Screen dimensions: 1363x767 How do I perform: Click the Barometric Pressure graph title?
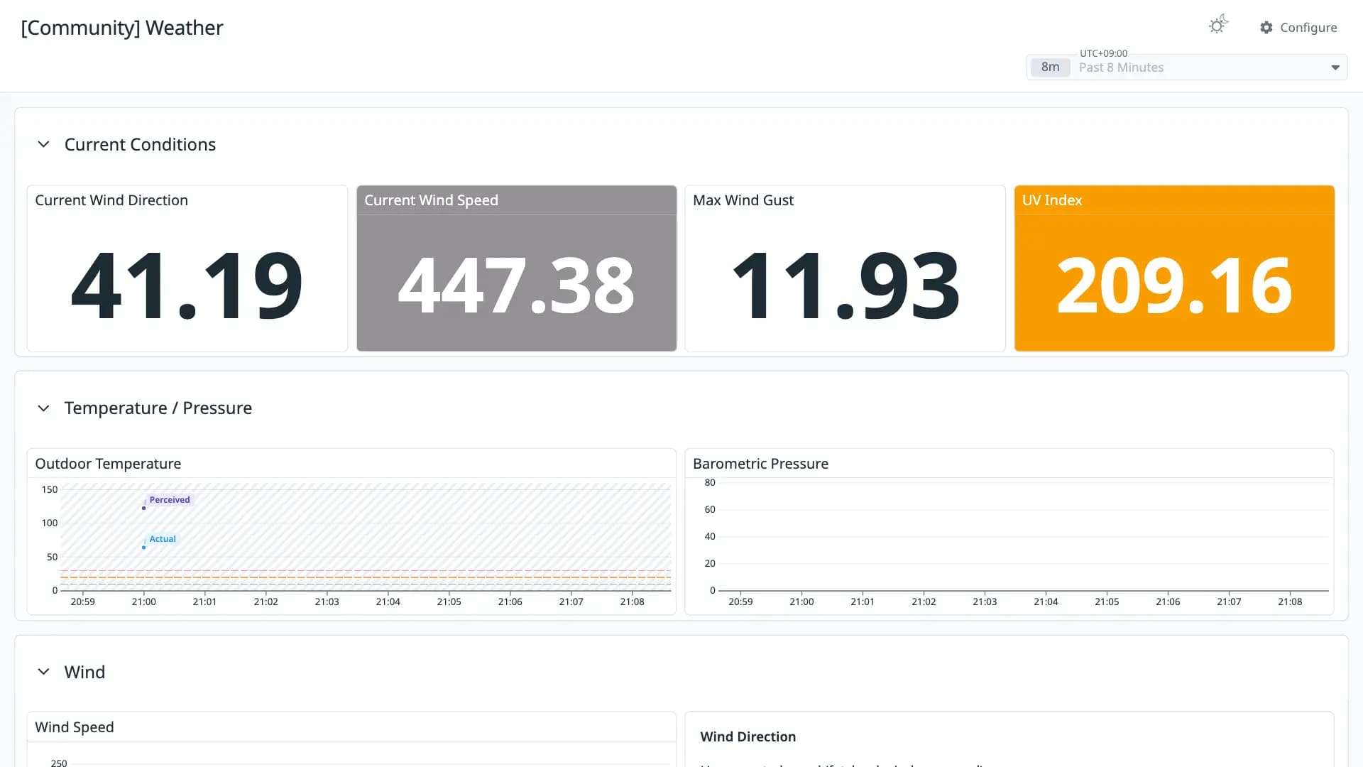760,464
